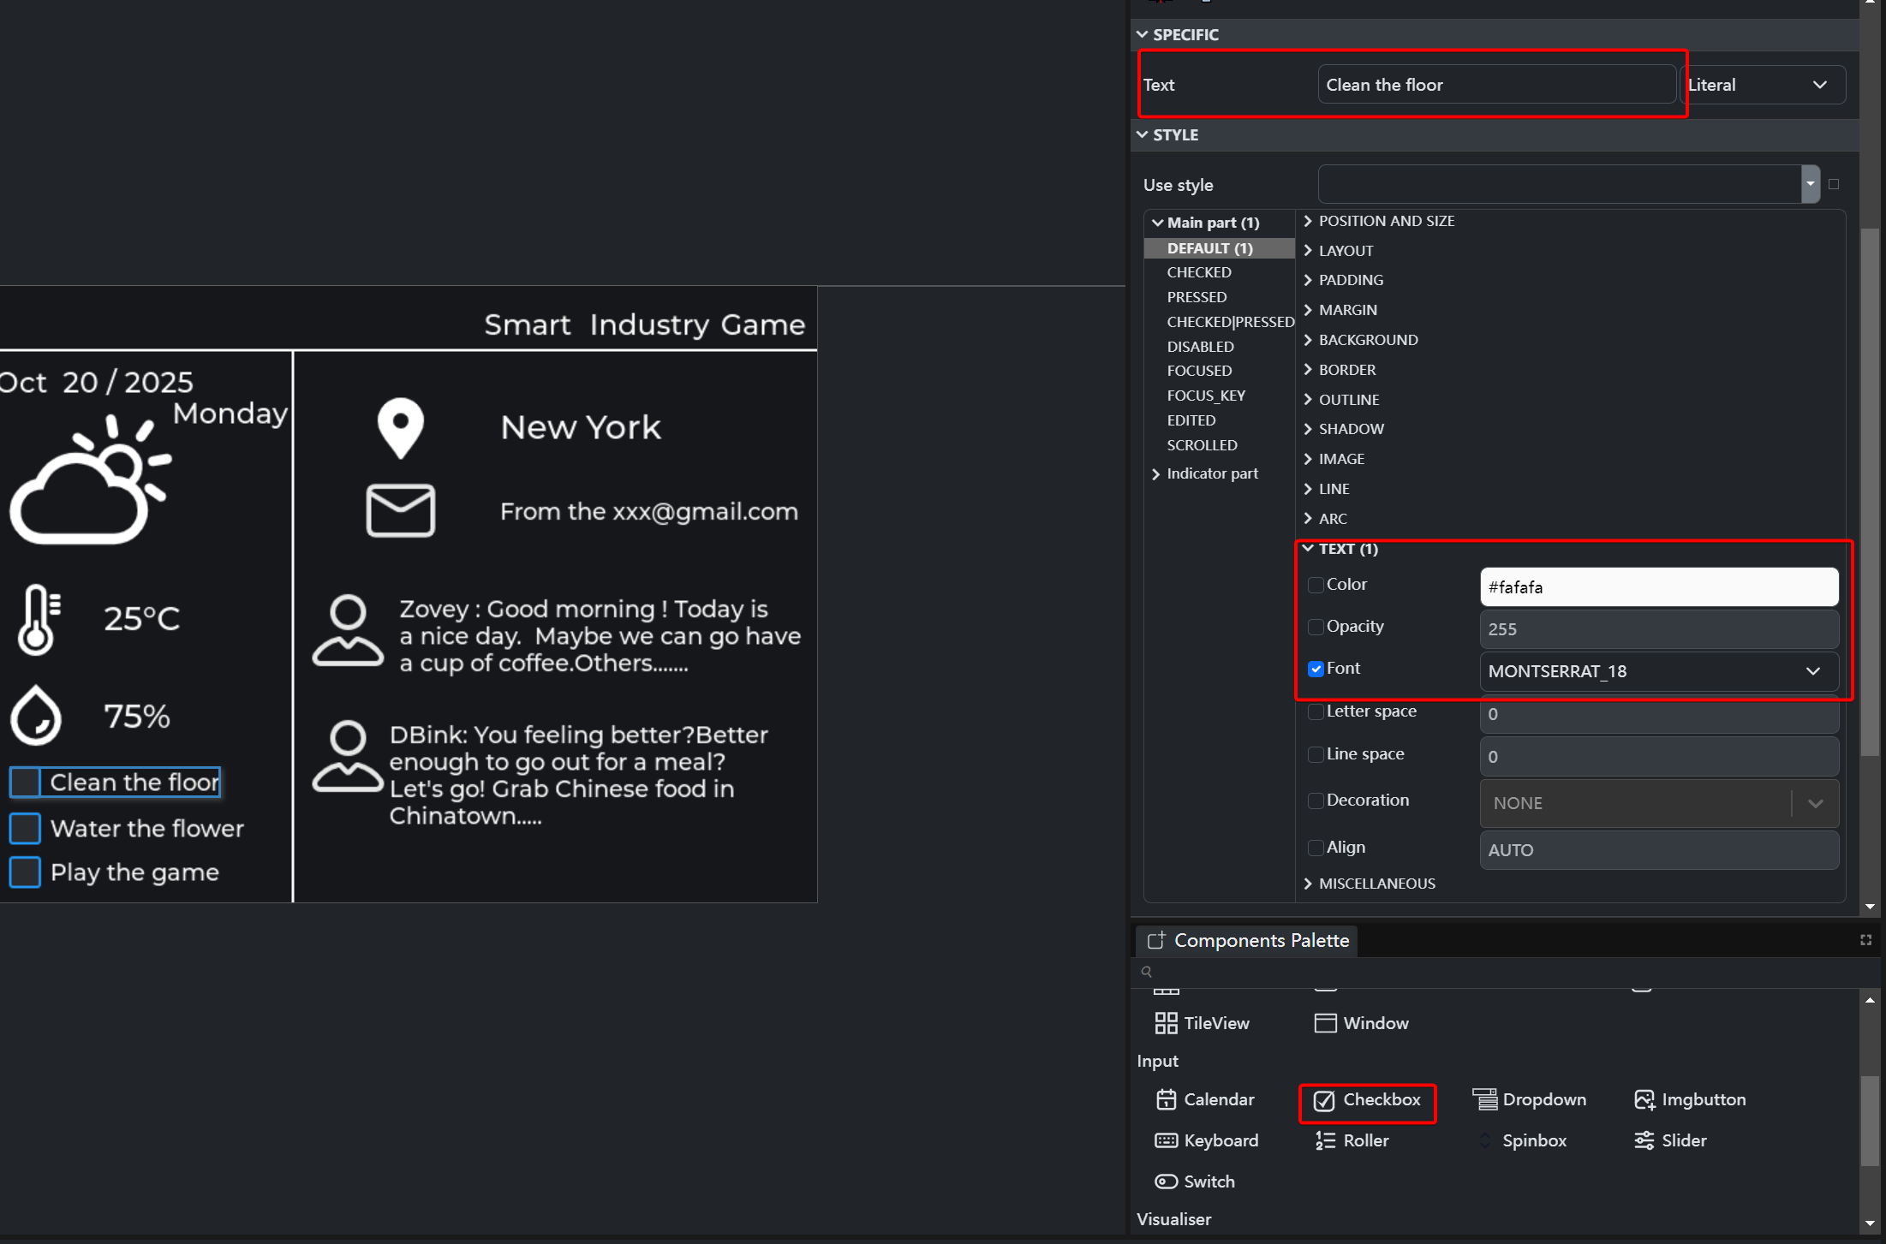Screen dimensions: 1886x1244
Task: Uncheck the Font property checkbox
Action: click(1316, 669)
